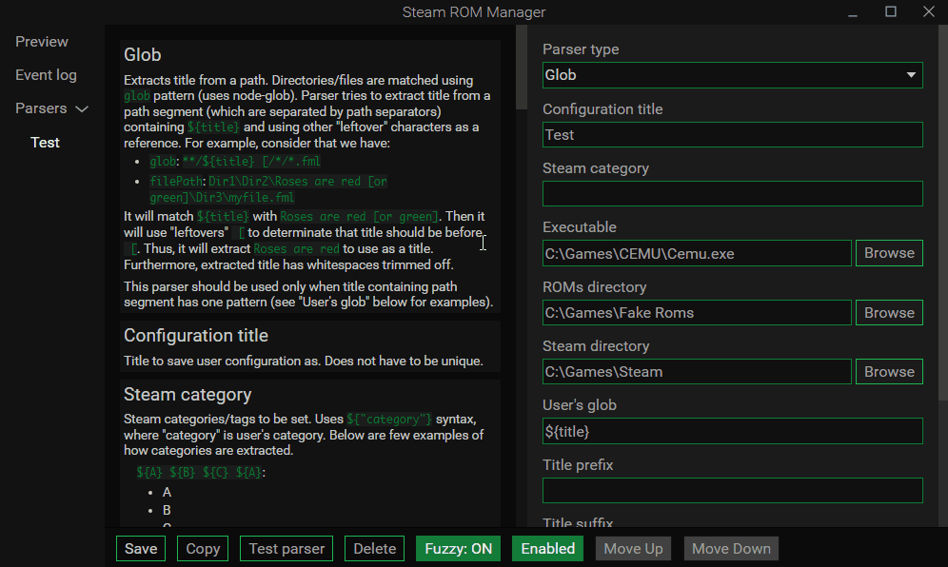Click the User's glob label
The image size is (948, 567).
coord(580,405)
